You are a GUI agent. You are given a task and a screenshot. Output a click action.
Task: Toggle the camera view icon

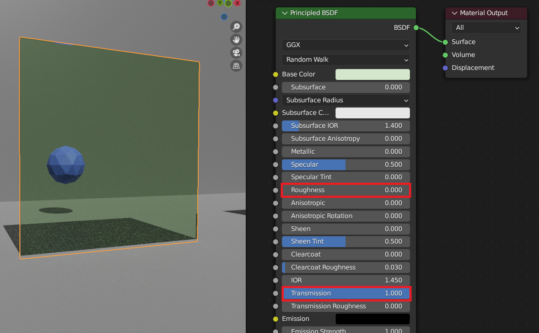pyautogui.click(x=236, y=53)
